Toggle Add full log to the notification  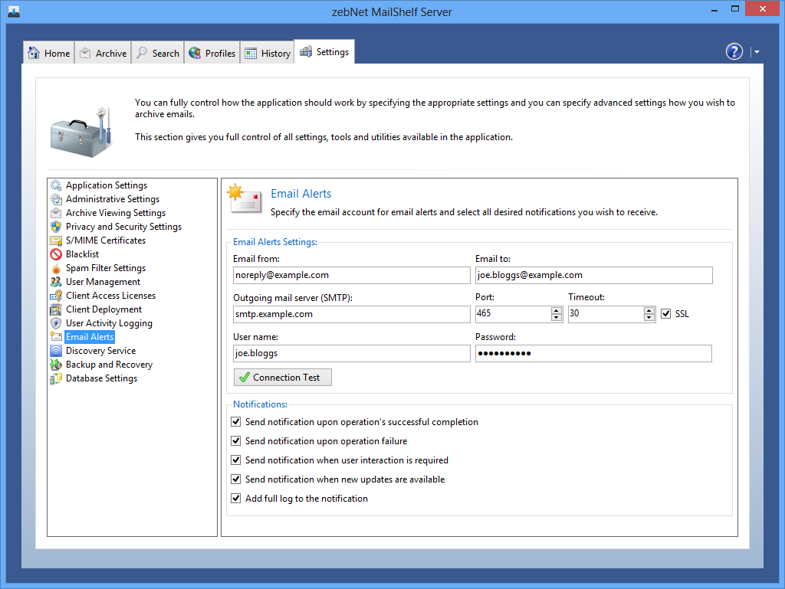(236, 499)
